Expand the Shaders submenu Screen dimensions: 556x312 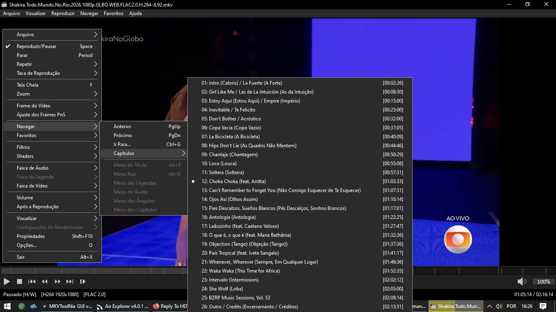[52, 156]
